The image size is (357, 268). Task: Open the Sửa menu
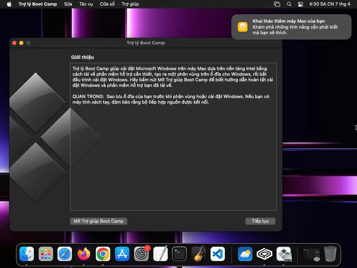pos(68,4)
